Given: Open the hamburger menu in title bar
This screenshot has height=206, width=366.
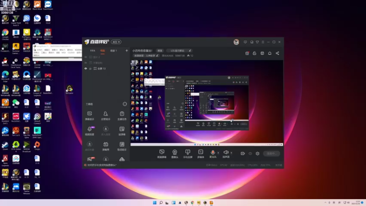Looking at the screenshot, I should coord(263,42).
